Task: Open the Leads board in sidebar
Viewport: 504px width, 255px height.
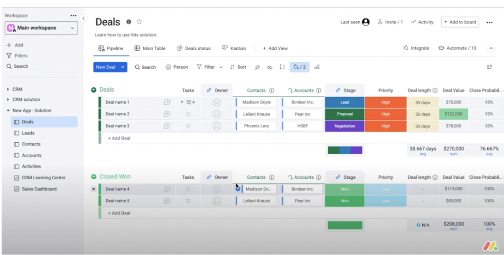Action: tap(28, 133)
